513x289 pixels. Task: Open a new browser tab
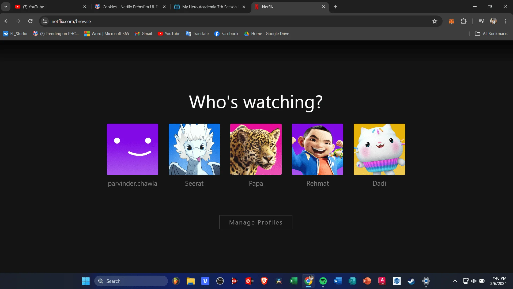coord(335,7)
